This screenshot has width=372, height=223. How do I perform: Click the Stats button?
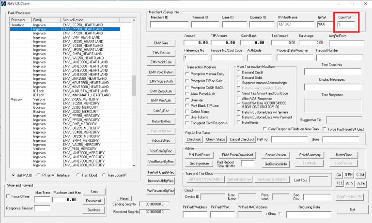[93, 192]
